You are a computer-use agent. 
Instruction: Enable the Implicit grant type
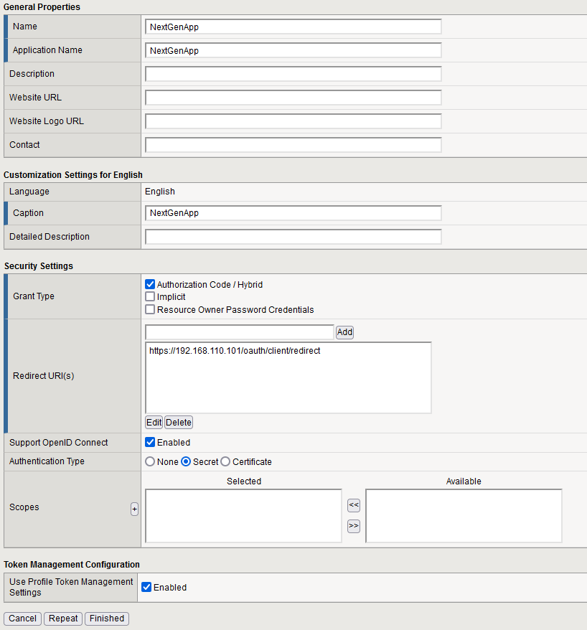149,296
